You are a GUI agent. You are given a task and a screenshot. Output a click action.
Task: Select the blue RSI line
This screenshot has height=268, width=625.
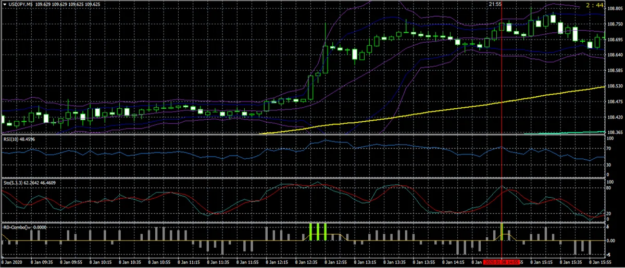pyautogui.click(x=302, y=149)
